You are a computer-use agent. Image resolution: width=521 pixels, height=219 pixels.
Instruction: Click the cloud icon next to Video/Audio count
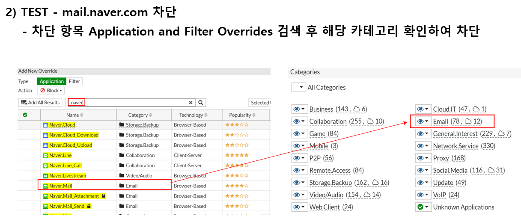click(x=367, y=195)
